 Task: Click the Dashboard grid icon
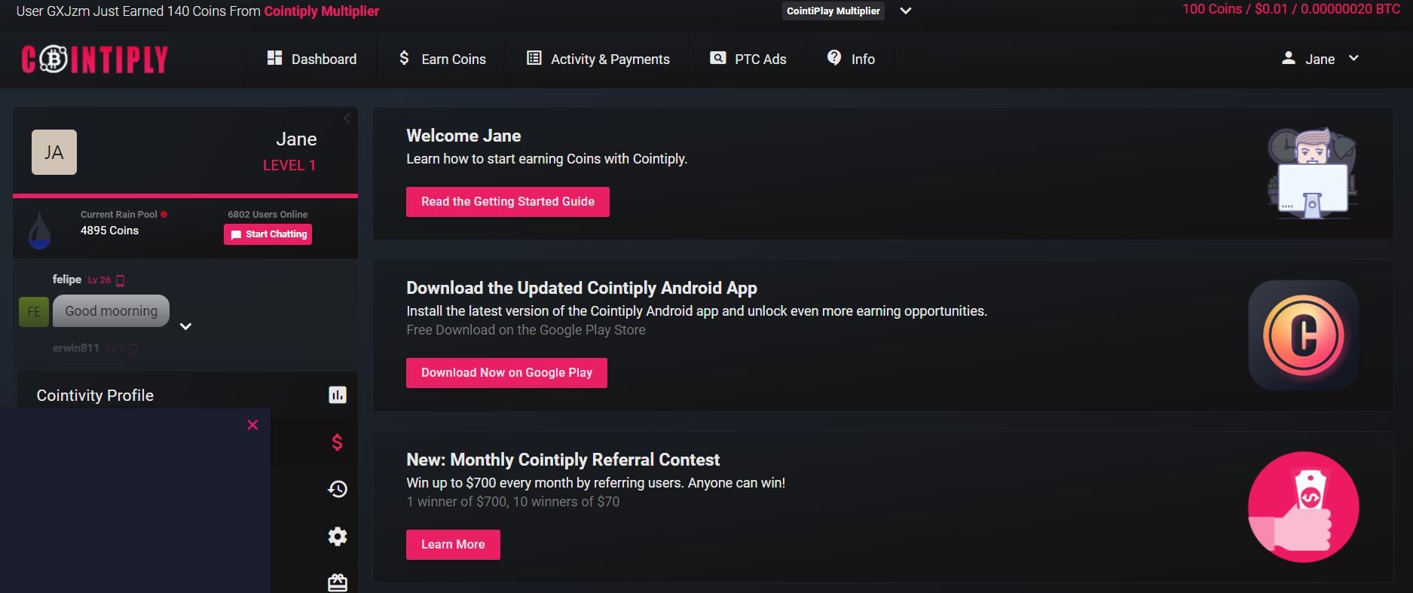click(x=274, y=58)
